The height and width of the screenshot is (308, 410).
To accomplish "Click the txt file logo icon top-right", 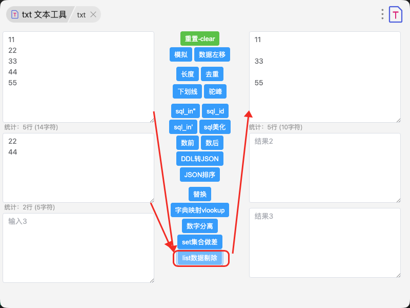I will point(396,14).
